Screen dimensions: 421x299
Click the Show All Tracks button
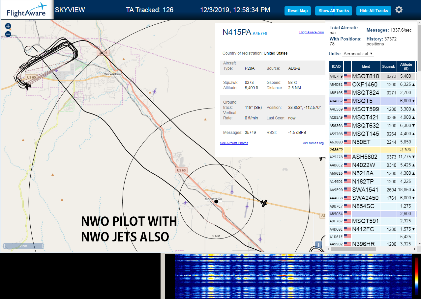click(334, 11)
